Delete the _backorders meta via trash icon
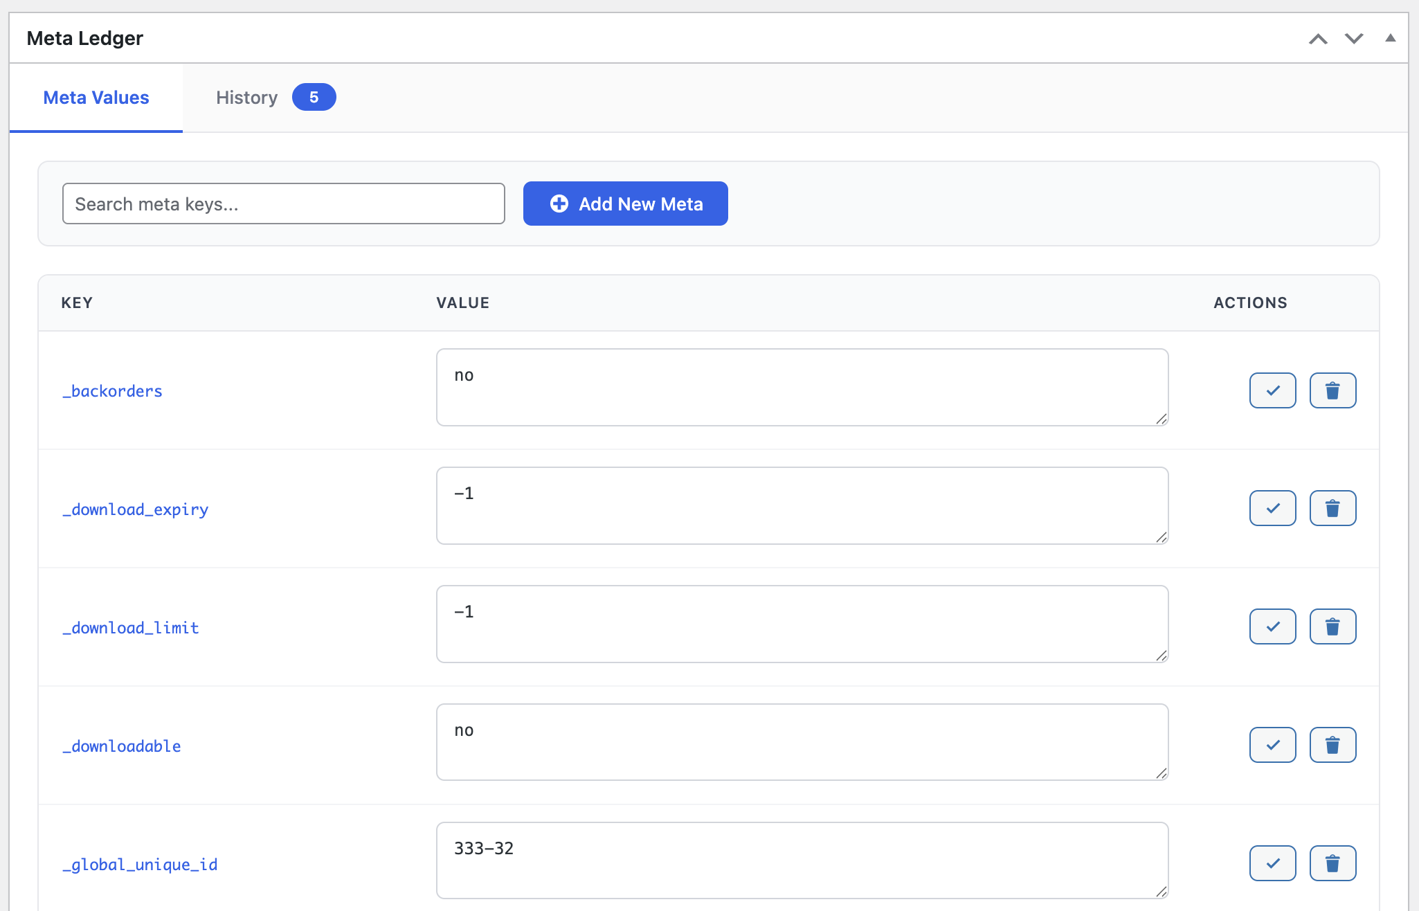1419x911 pixels. [x=1332, y=390]
